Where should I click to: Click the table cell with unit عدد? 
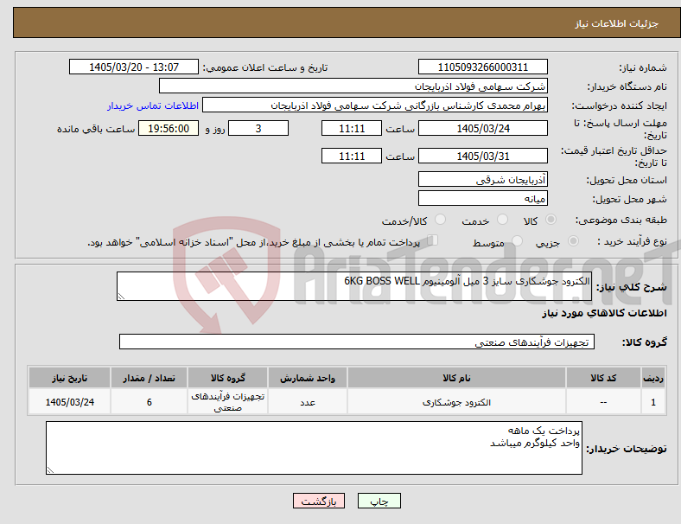(x=308, y=402)
